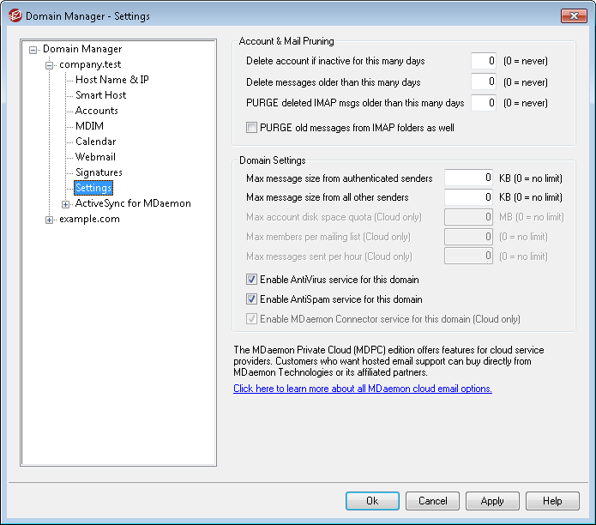Open the Calendar page
This screenshot has width=596, height=525.
pos(95,142)
